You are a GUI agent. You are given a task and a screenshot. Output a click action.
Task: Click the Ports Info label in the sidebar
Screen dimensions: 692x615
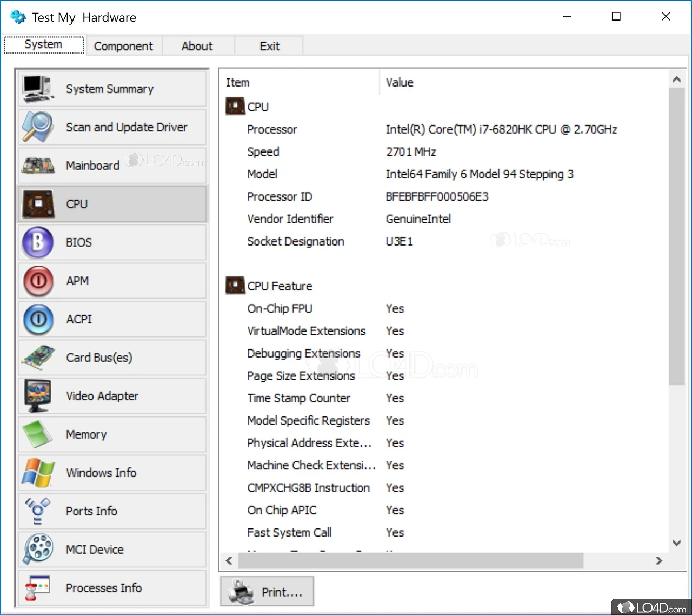click(x=91, y=511)
